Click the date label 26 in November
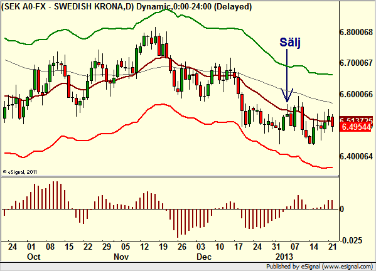The width and height of the screenshot is (376, 271). [182, 247]
